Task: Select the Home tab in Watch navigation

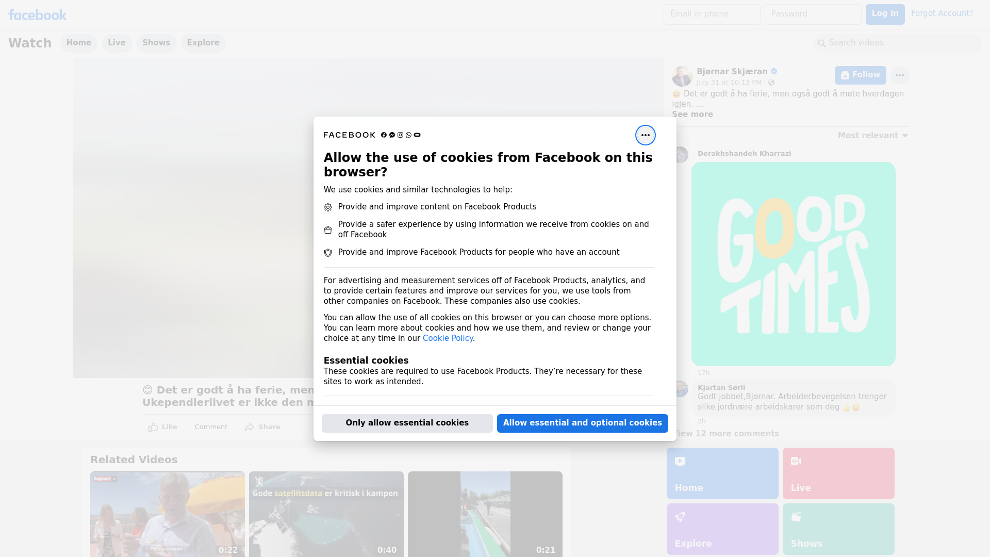Action: [78, 43]
